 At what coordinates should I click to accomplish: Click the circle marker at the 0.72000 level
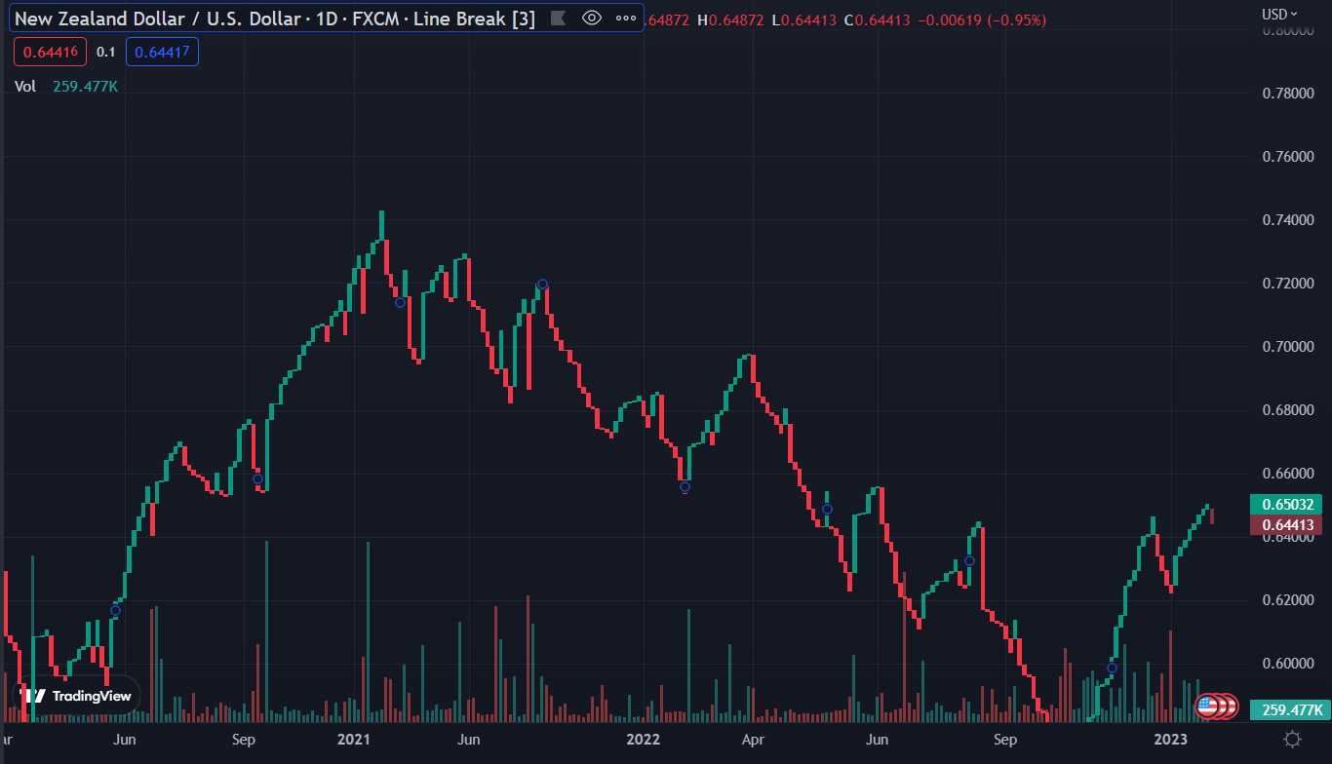(x=542, y=285)
